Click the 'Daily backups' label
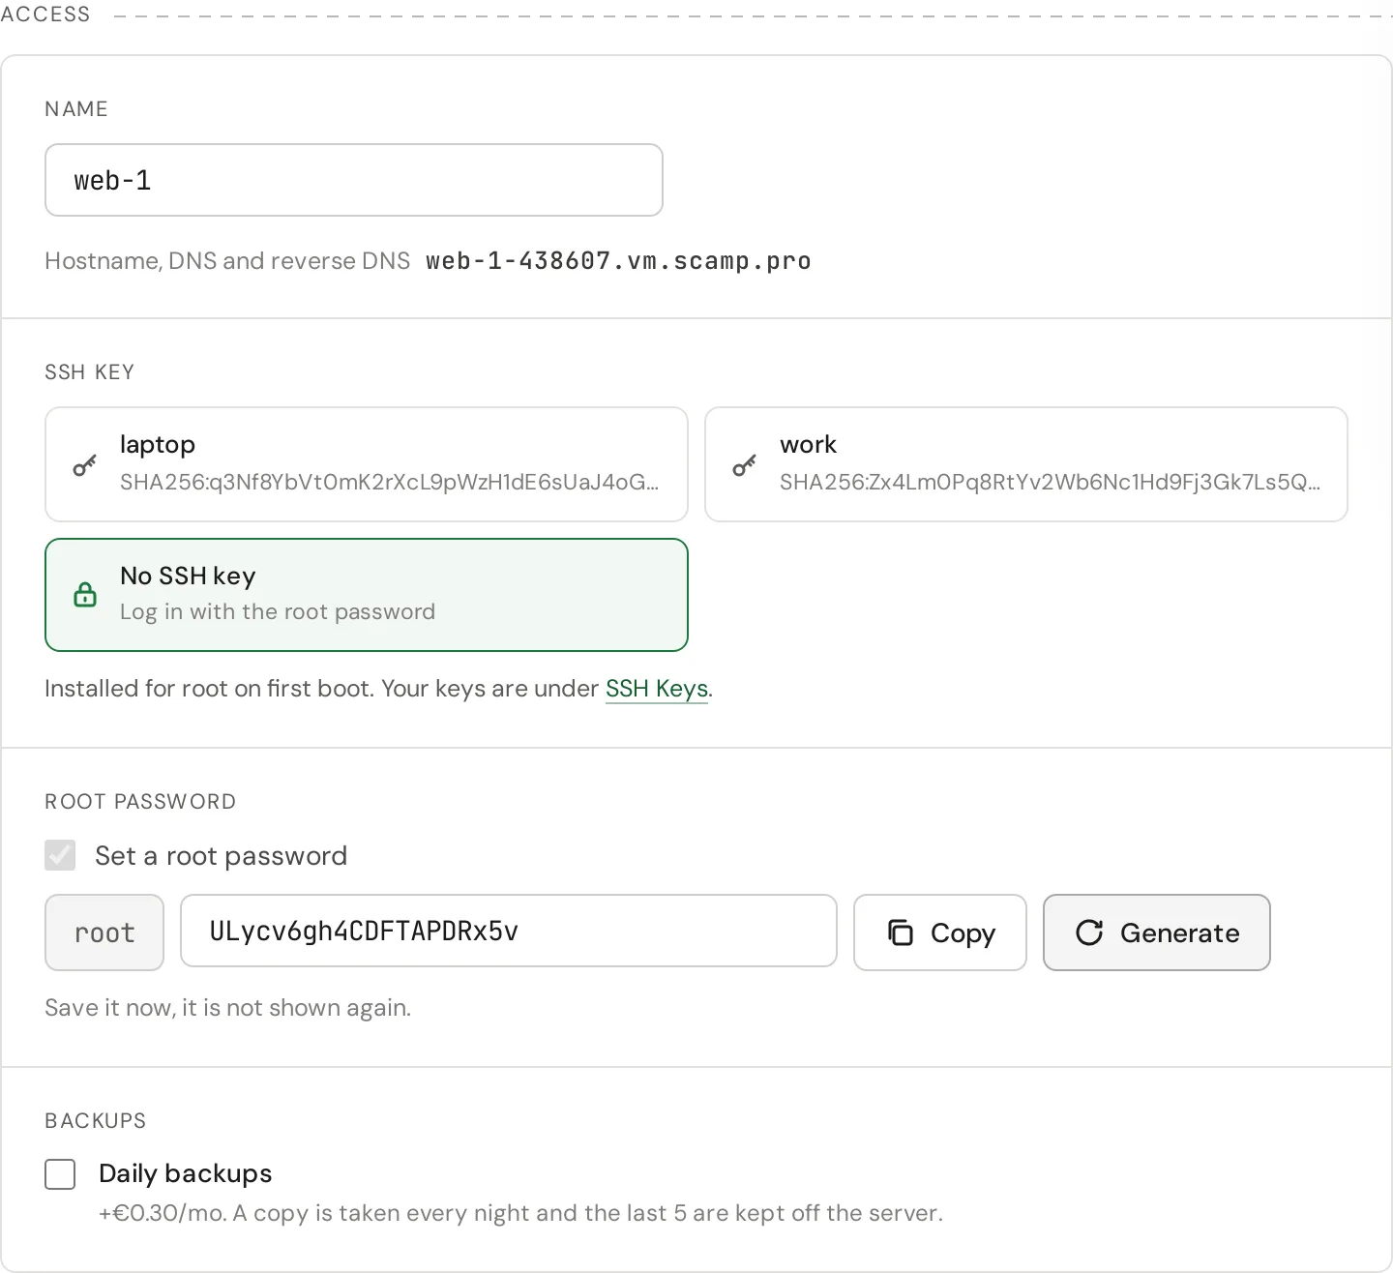This screenshot has width=1393, height=1273. click(x=186, y=1173)
